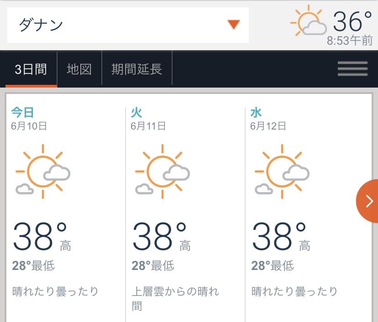The image size is (378, 322).
Task: Click the orange next-days arrow button
Action: click(x=367, y=201)
